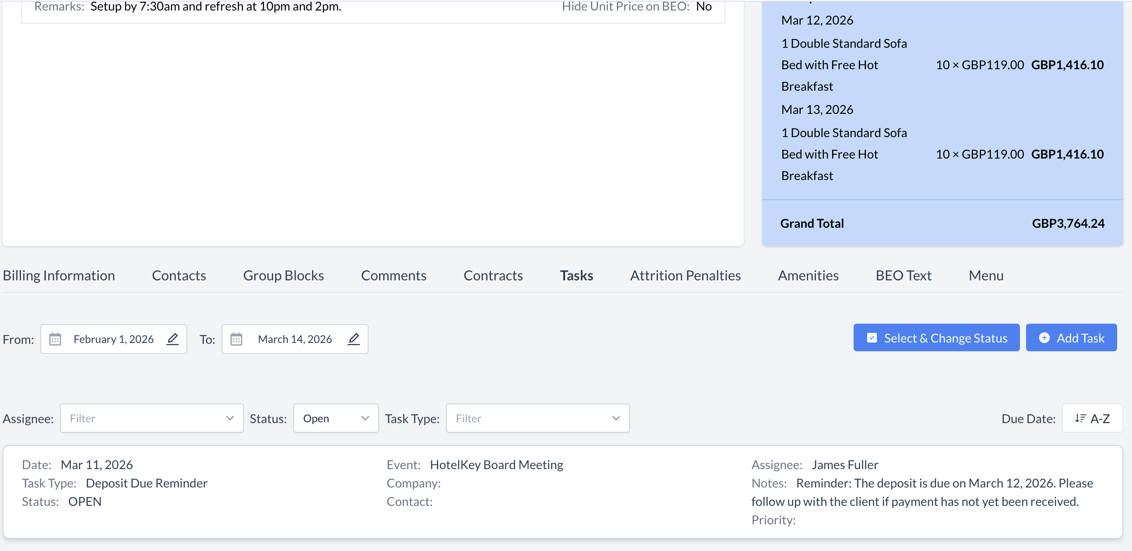
Task: Expand the Assignee filter dropdown
Action: tap(151, 418)
